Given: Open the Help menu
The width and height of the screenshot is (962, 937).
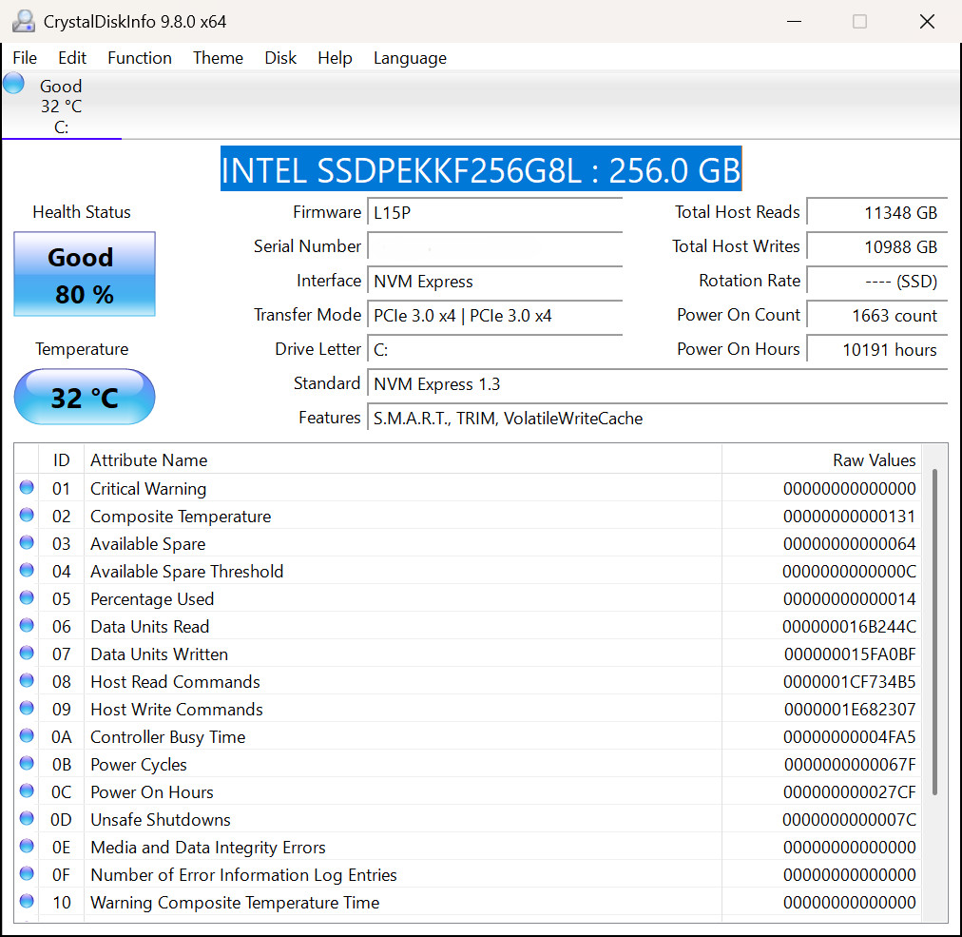Looking at the screenshot, I should [x=335, y=58].
